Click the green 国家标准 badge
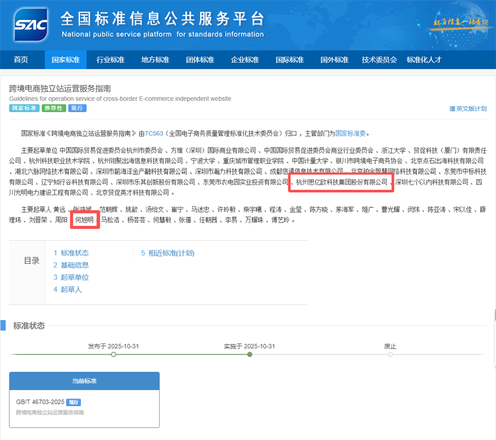This screenshot has height=440, width=496. click(24, 108)
